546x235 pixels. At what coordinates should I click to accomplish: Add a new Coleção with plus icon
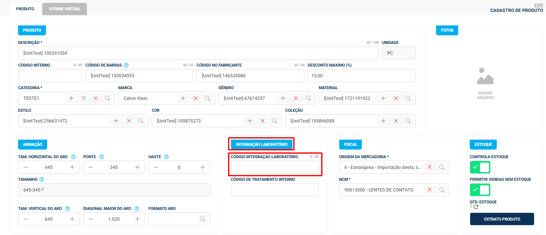[383, 121]
